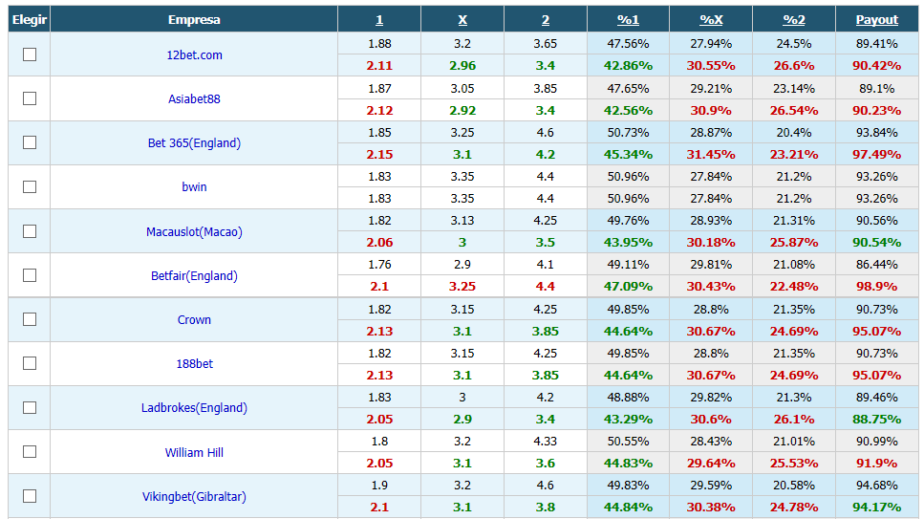Select William Hill opening away odds 4.33

pos(546,442)
